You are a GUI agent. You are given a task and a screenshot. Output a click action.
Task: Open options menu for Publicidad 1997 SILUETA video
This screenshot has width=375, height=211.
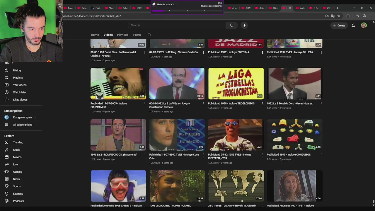click(x=321, y=52)
